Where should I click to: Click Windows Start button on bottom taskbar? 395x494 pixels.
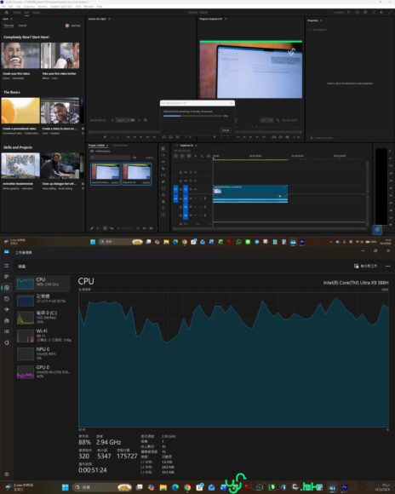(66, 487)
